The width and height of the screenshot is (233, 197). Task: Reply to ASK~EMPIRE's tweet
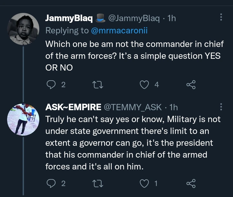click(51, 183)
